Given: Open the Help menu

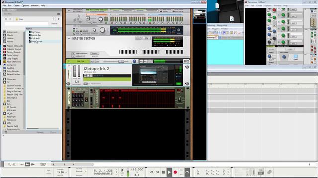Looking at the screenshot, I should pos(43,6).
